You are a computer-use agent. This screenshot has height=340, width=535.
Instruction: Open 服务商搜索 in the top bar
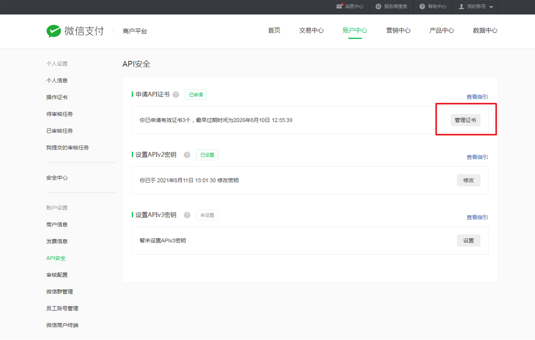click(x=395, y=7)
